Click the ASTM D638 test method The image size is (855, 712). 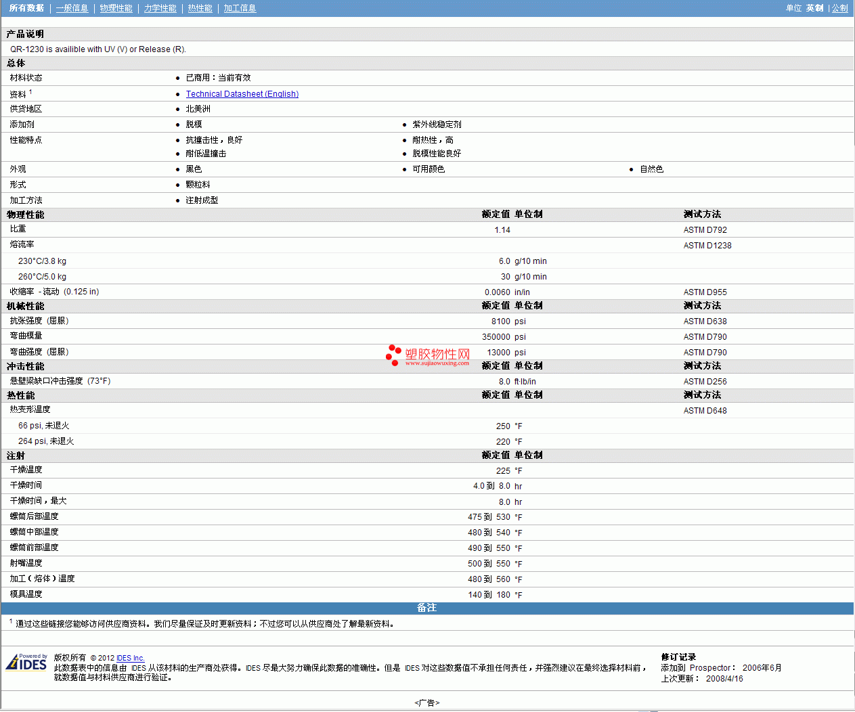click(705, 321)
